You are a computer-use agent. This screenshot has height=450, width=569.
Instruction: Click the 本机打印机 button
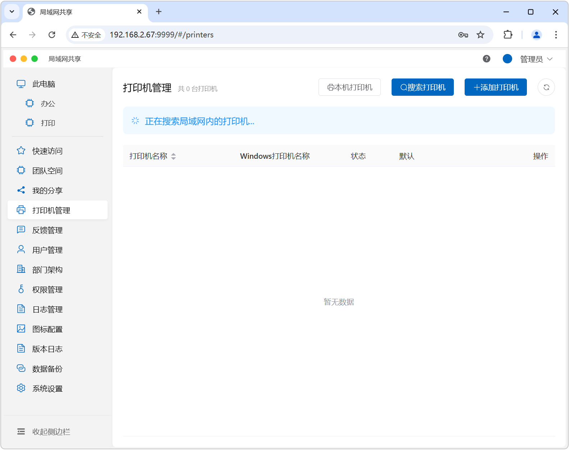point(349,87)
